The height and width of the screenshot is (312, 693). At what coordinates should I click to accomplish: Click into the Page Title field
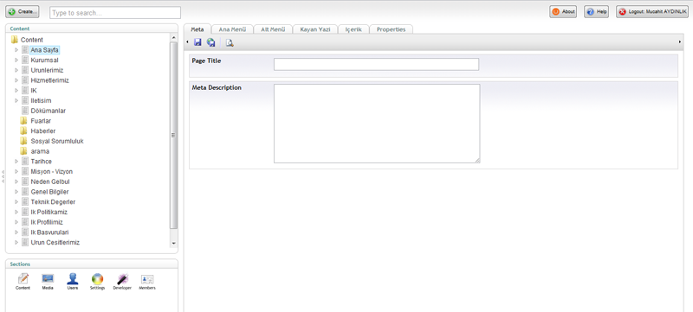(x=376, y=64)
